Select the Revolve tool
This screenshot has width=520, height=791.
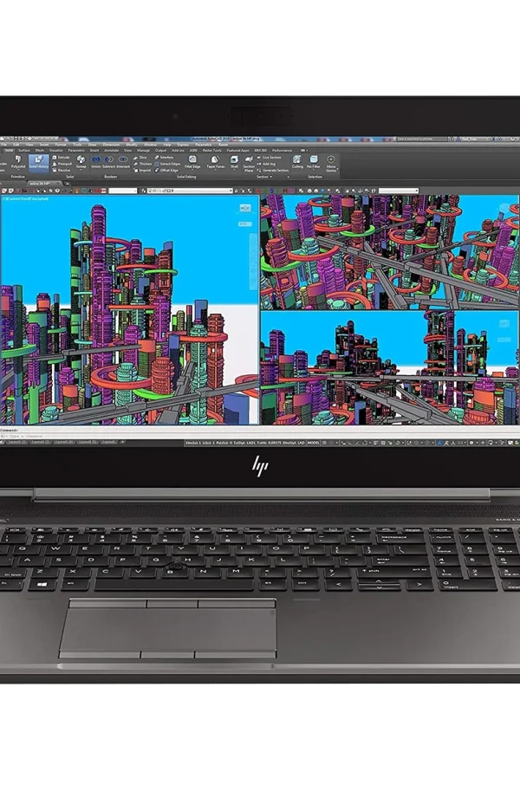click(62, 170)
